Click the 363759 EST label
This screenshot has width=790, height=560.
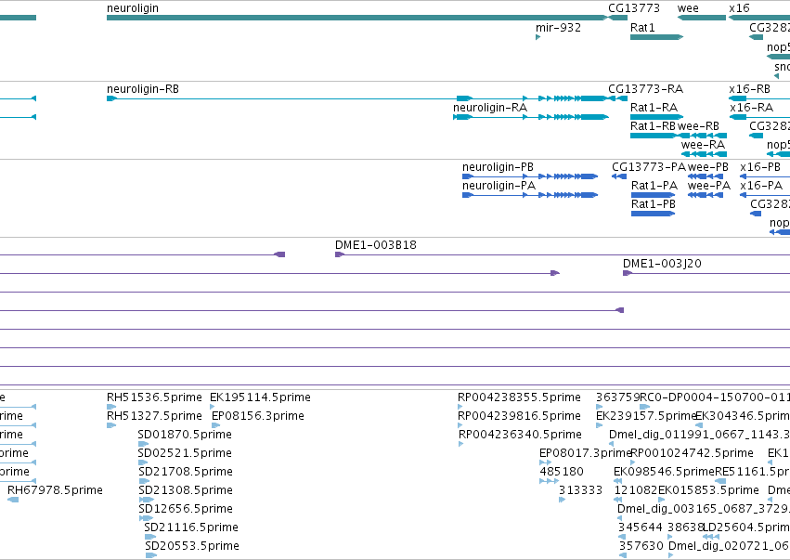point(617,397)
